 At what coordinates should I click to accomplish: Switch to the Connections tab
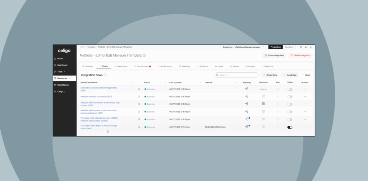(x=142, y=66)
